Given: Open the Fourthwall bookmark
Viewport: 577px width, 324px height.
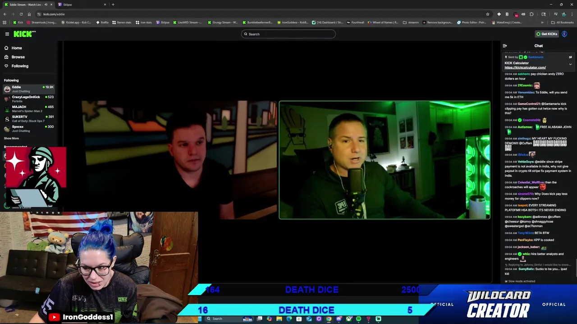Looking at the screenshot, I should tap(355, 22).
